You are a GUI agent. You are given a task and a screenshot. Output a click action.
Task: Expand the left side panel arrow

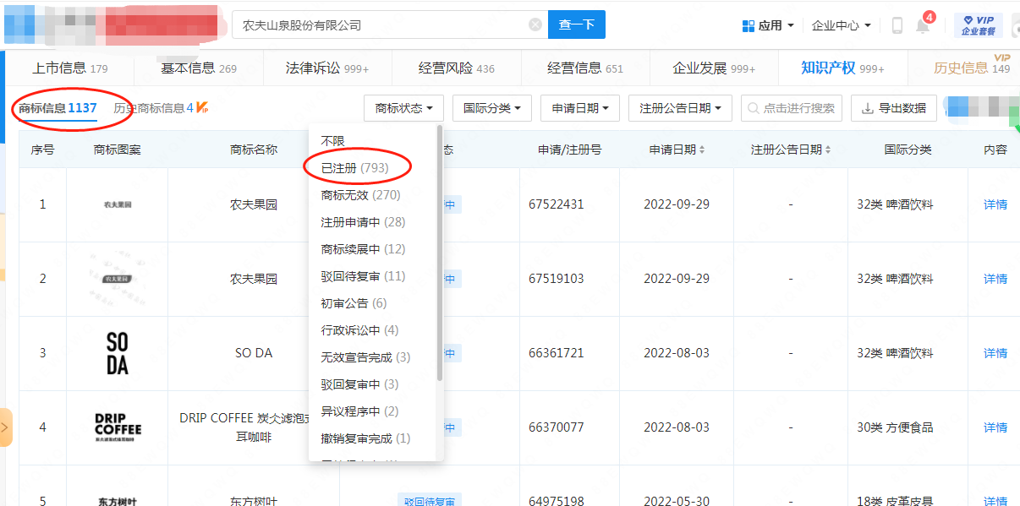pyautogui.click(x=5, y=427)
